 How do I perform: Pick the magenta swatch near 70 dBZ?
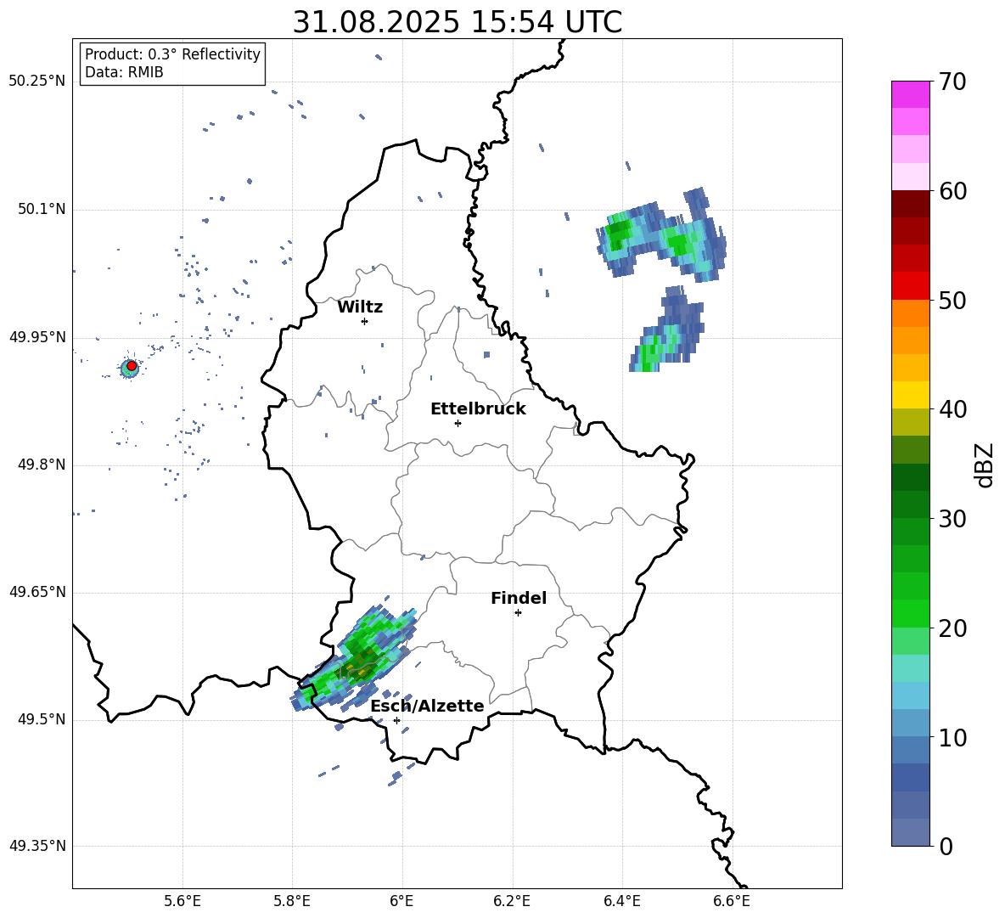click(910, 94)
